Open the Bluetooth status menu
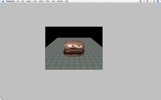The width and height of the screenshot is (161, 100). pos(144,1)
